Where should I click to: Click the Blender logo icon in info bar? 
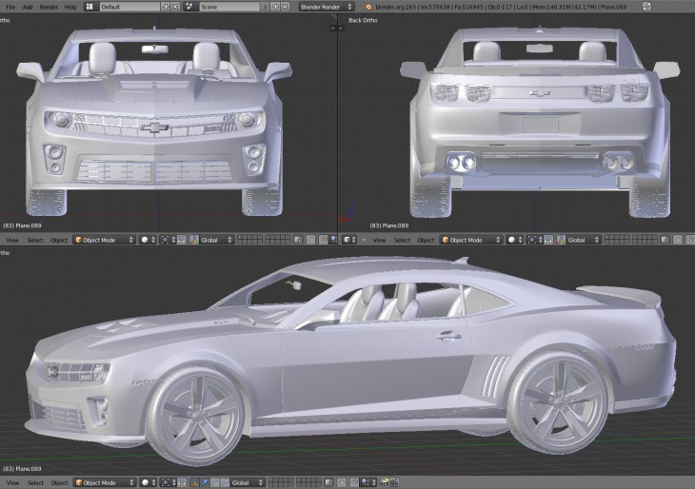(x=367, y=7)
